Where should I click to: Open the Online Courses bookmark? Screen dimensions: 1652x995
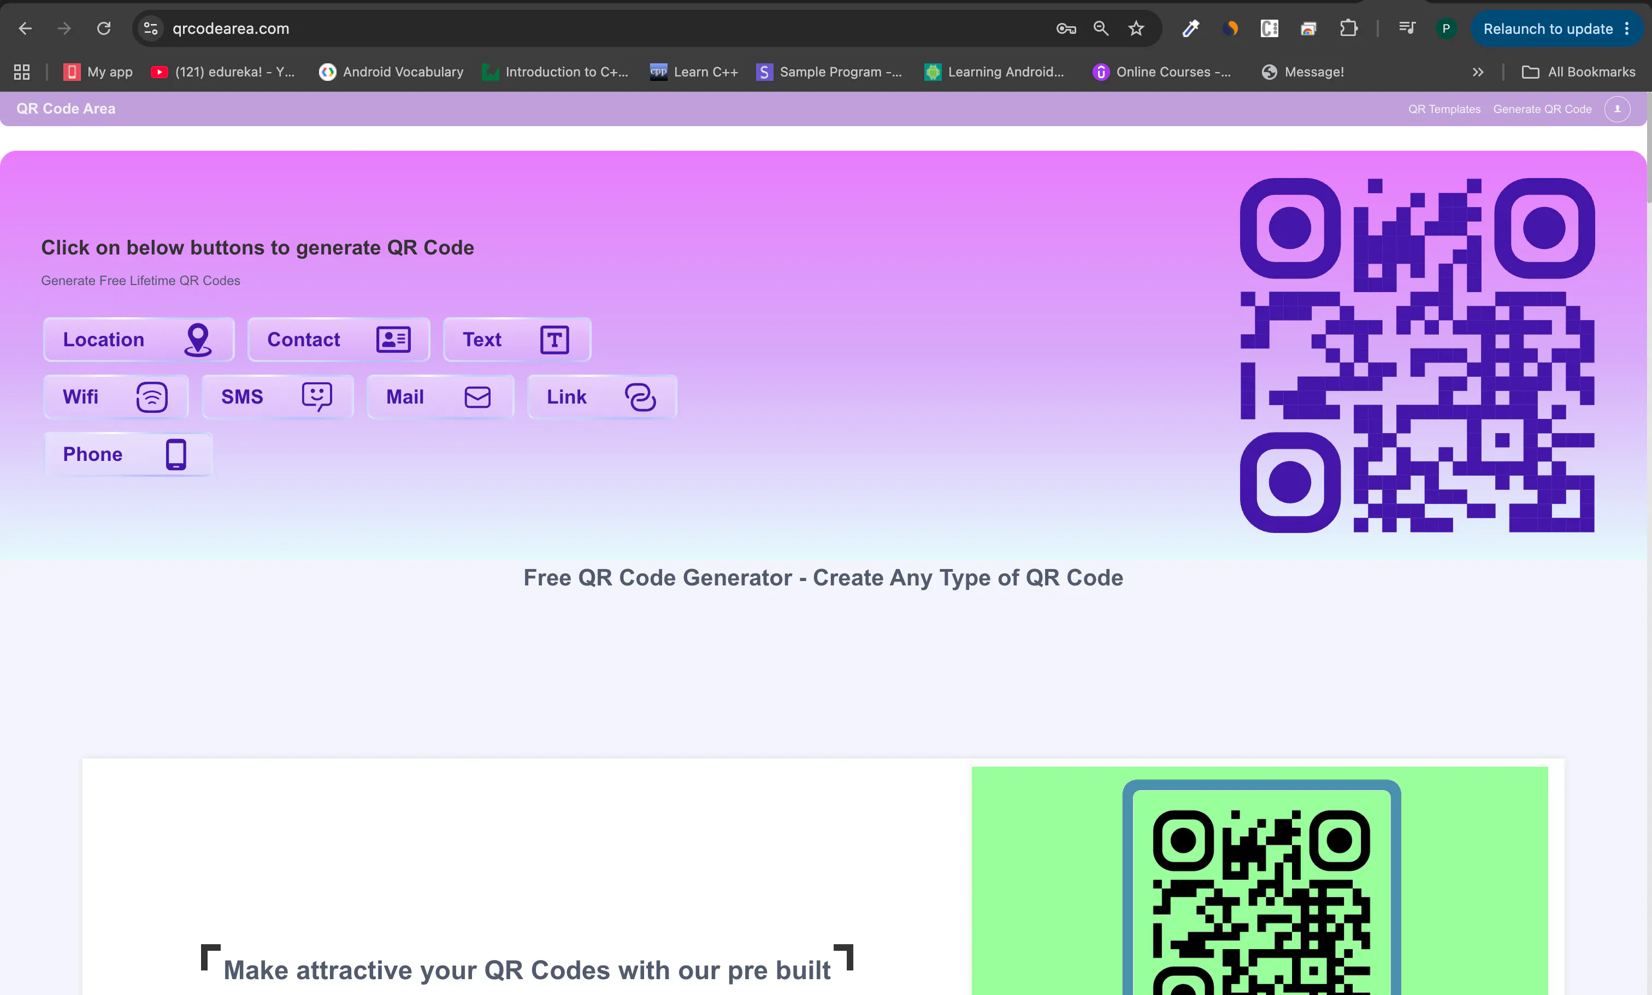[1162, 72]
